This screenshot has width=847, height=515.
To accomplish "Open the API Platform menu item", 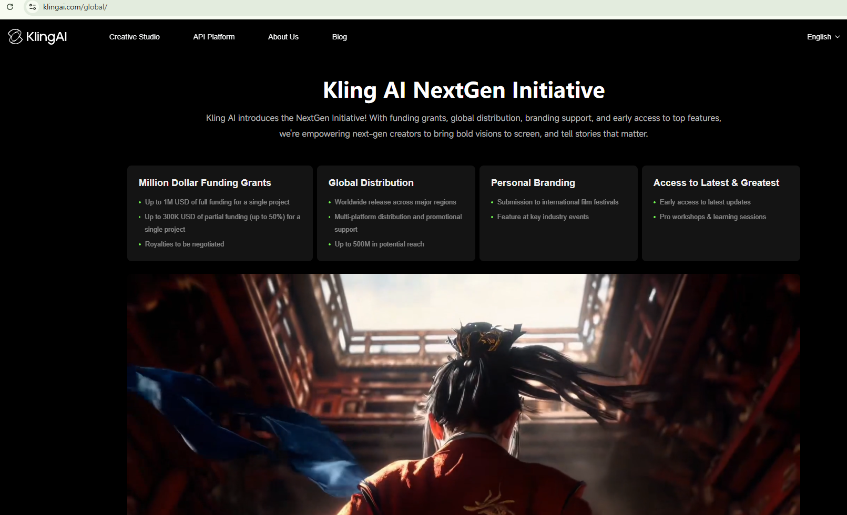I will [x=214, y=37].
